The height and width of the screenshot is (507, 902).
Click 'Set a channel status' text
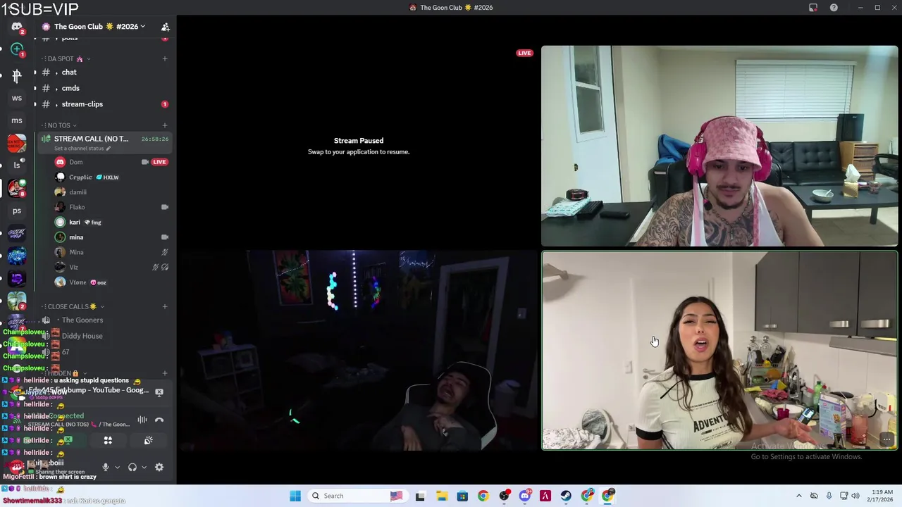pos(79,149)
